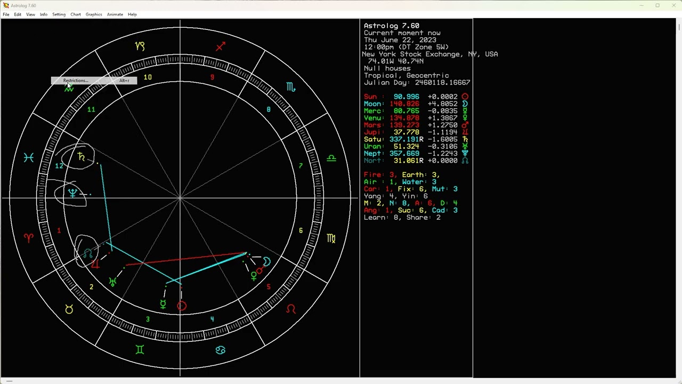Click the 'Tropical, Geocentric' line
Viewport: 682px width, 384px height.
tap(407, 75)
